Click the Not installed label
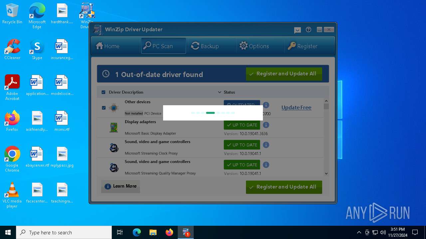Screen dimensions: 426x239 (x=134, y=114)
